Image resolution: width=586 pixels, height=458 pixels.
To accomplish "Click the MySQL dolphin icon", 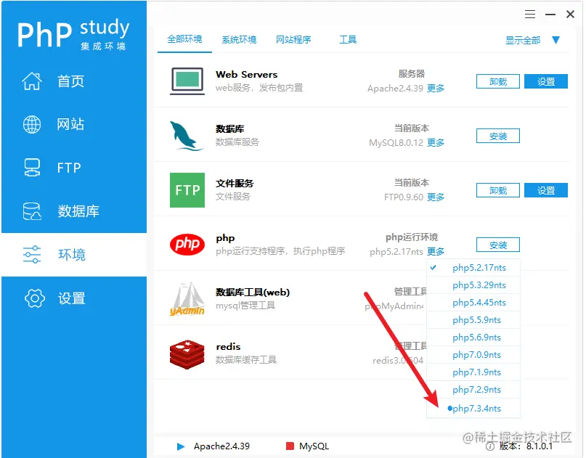I will pos(186,136).
